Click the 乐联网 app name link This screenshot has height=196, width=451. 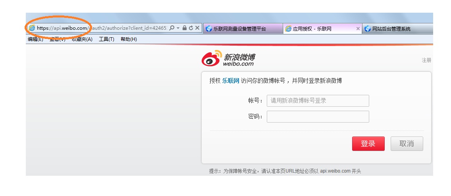(x=231, y=81)
